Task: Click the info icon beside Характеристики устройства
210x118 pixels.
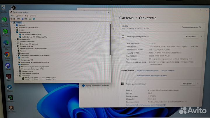Action: (x=123, y=36)
